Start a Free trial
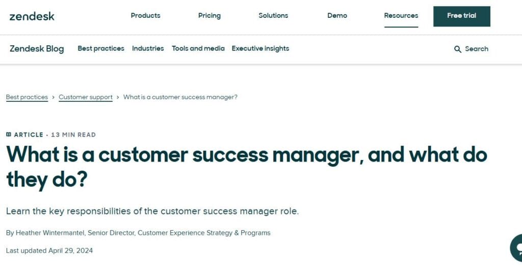The width and height of the screenshot is (522, 268). (461, 16)
